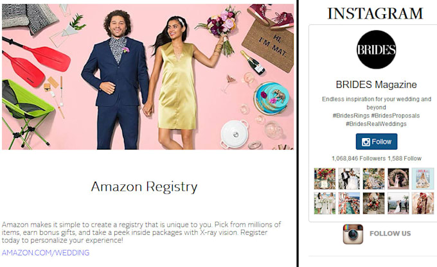This screenshot has width=437, height=267.
Task: Open third bottom-row bouquet thumbnail
Action: coord(374,203)
